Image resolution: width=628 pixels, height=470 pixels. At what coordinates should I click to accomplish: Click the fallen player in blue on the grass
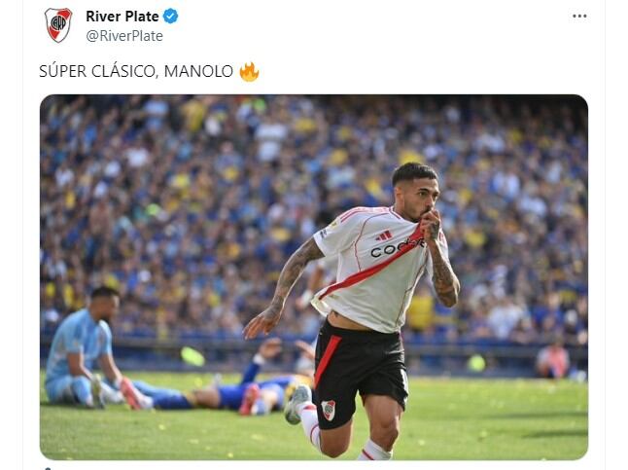click(x=225, y=385)
